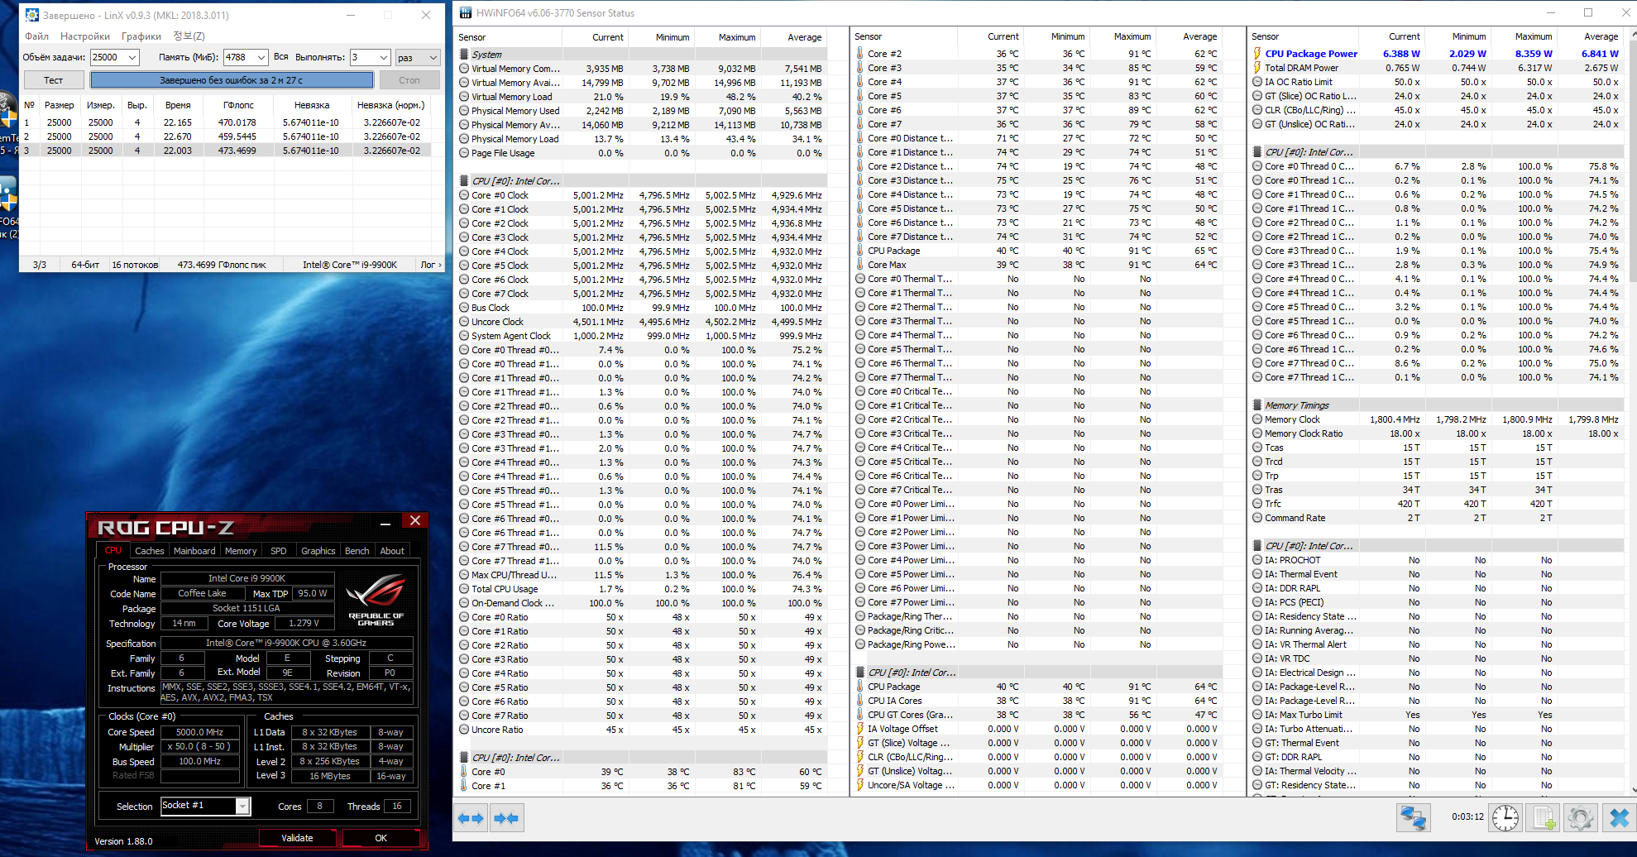The image size is (1637, 857).
Task: Click the icon beside Tcas memory timing
Action: (1257, 448)
